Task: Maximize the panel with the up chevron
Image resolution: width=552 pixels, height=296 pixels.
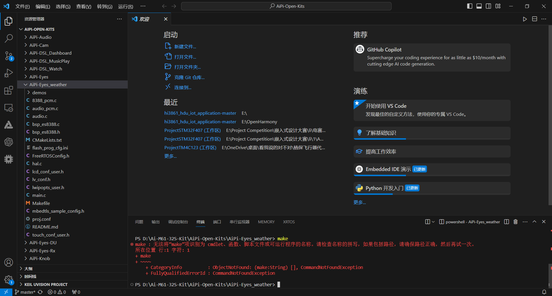Action: (534, 222)
